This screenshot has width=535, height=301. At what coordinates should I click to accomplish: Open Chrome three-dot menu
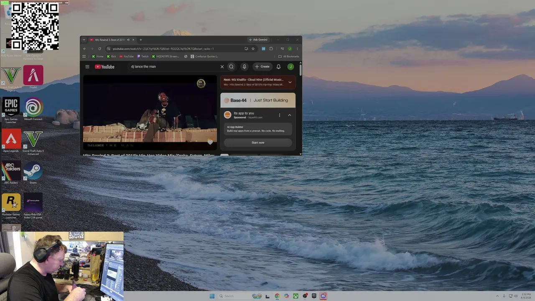point(297,48)
